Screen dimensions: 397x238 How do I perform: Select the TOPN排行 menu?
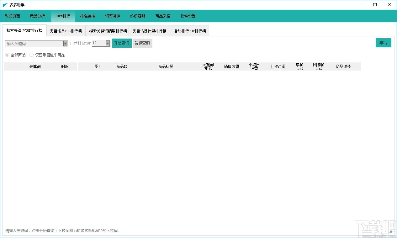click(x=63, y=16)
